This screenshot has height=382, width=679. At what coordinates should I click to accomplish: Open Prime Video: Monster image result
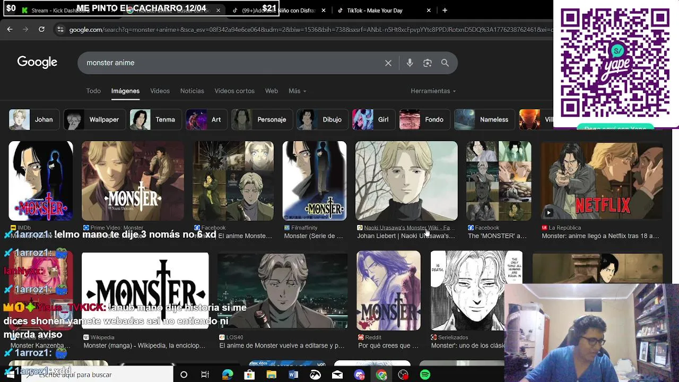[133, 181]
